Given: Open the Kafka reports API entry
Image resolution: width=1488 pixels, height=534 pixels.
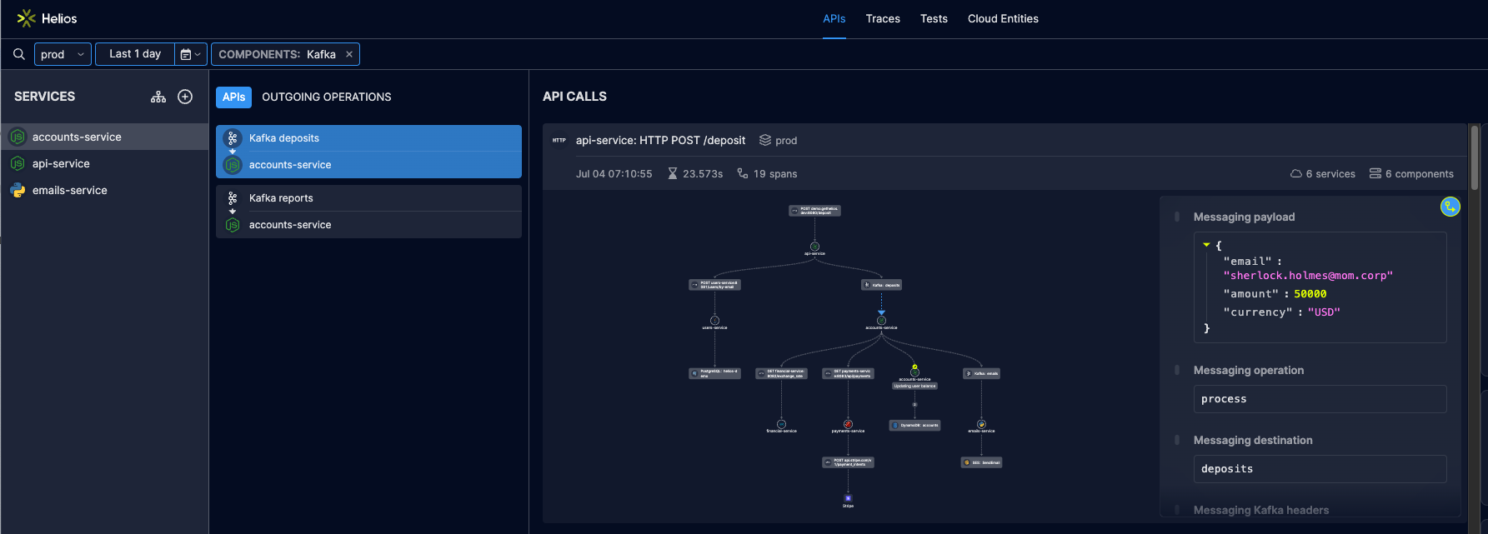Looking at the screenshot, I should tap(368, 212).
